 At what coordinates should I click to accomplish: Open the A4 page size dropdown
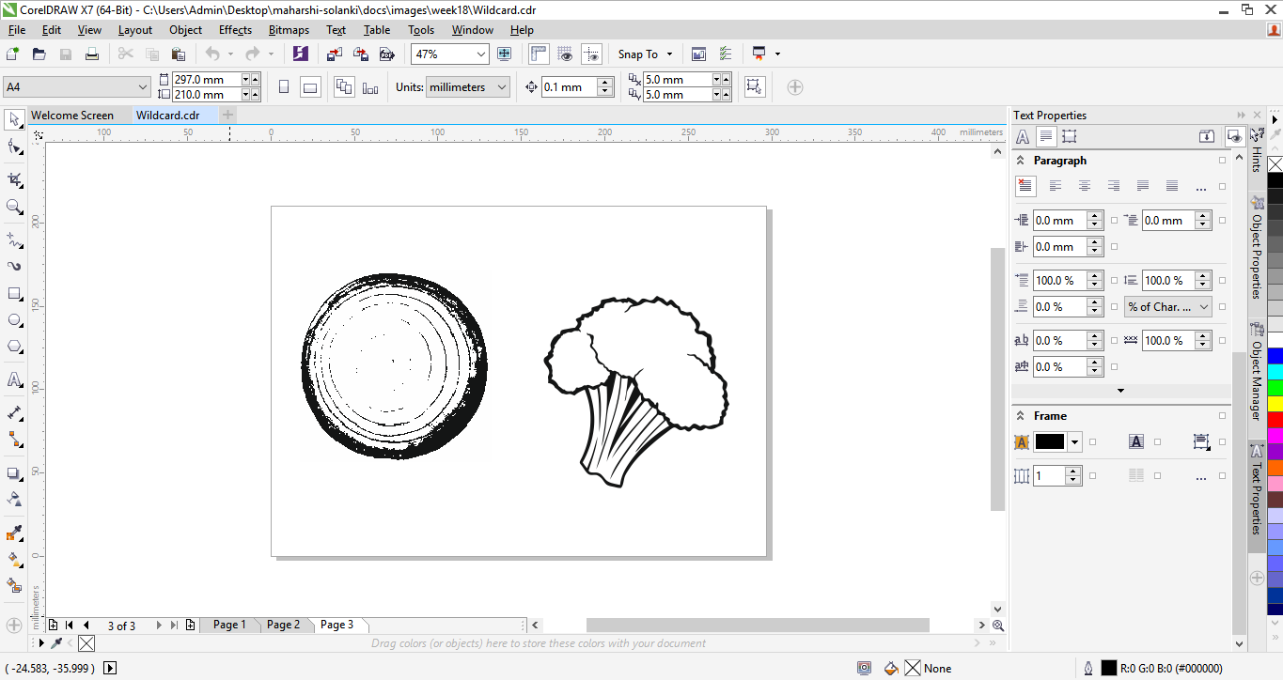click(143, 87)
